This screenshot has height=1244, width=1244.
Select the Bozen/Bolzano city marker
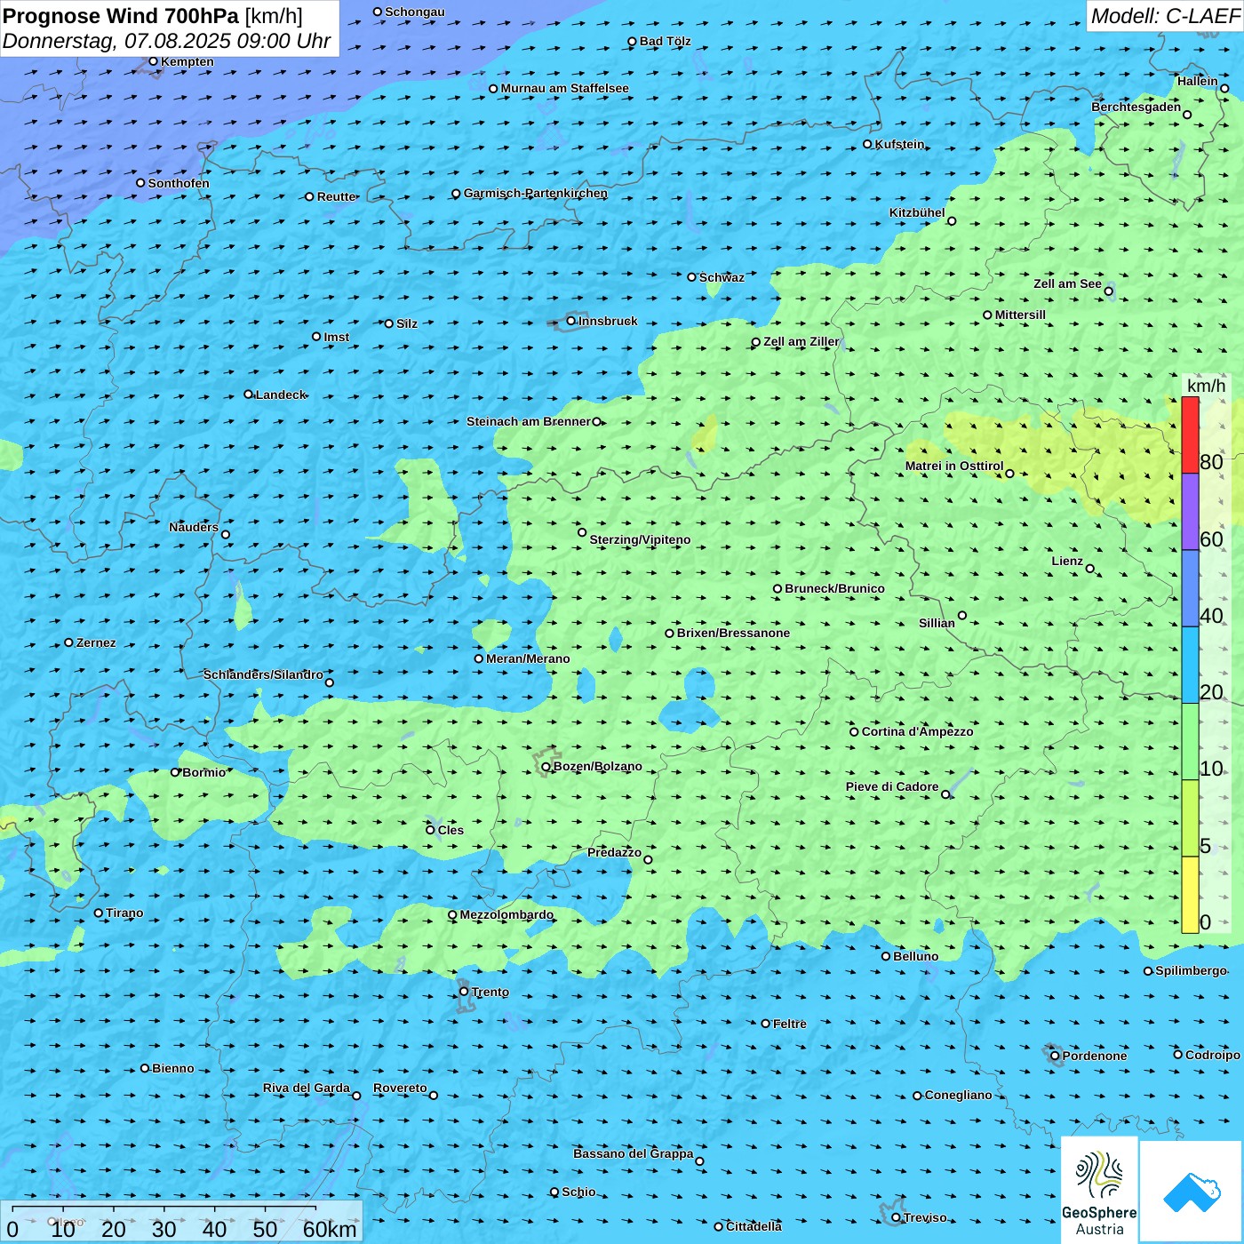pos(546,767)
